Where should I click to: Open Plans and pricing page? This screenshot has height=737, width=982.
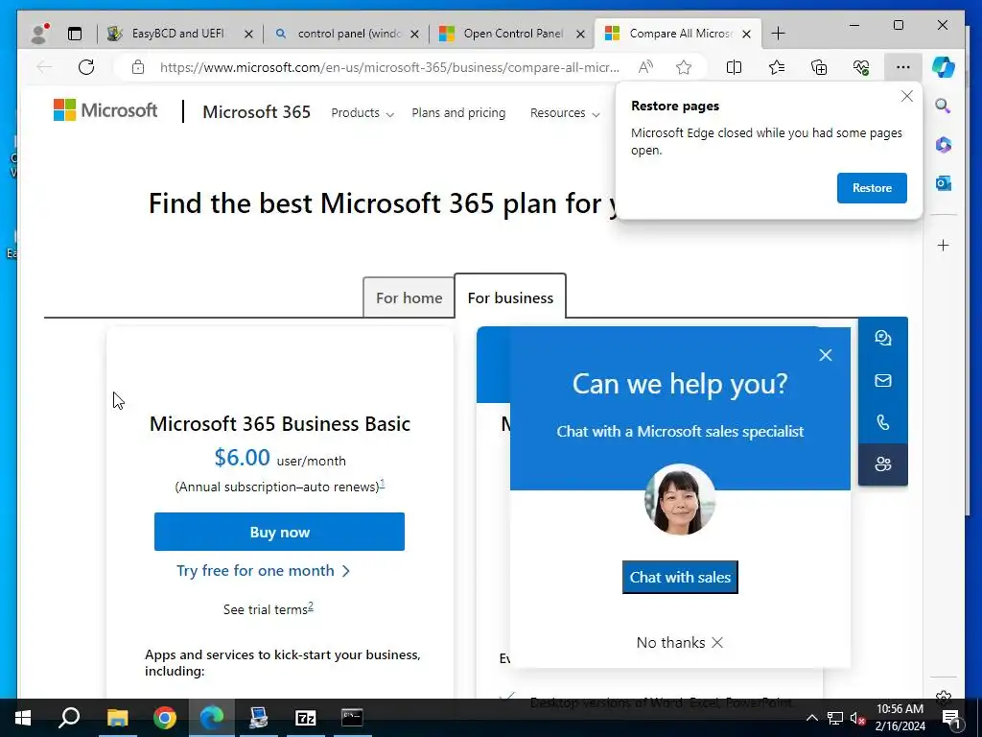click(x=458, y=113)
